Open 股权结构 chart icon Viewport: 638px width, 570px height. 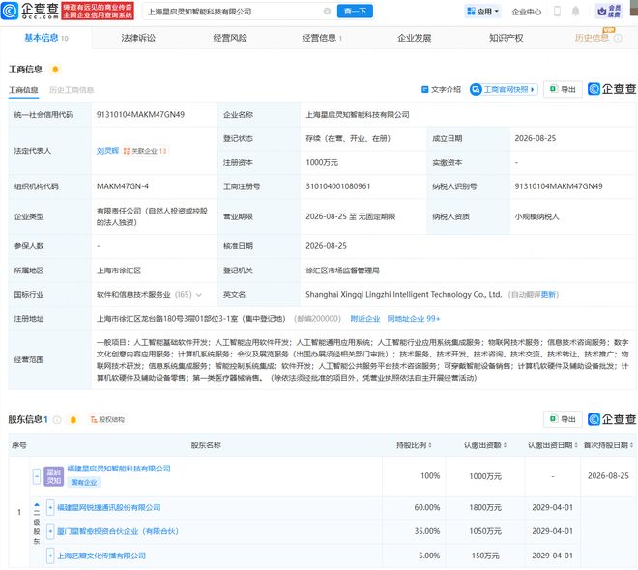[107, 419]
